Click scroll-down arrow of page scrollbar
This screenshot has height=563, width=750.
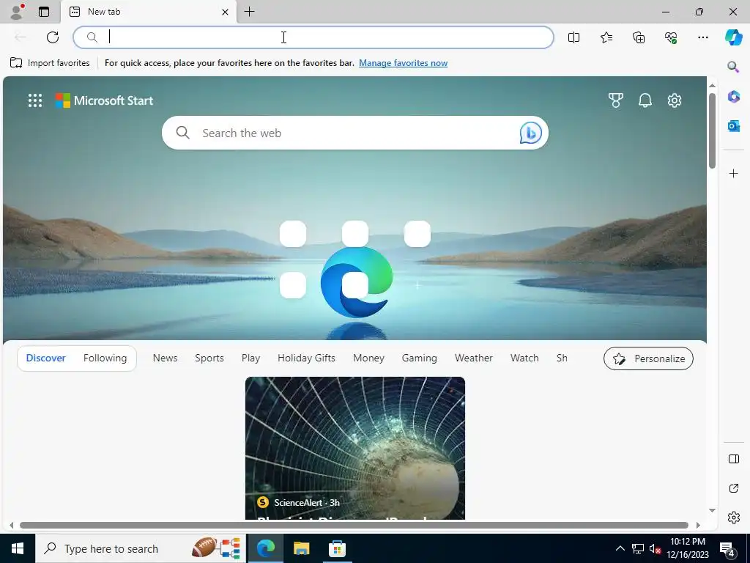click(712, 510)
